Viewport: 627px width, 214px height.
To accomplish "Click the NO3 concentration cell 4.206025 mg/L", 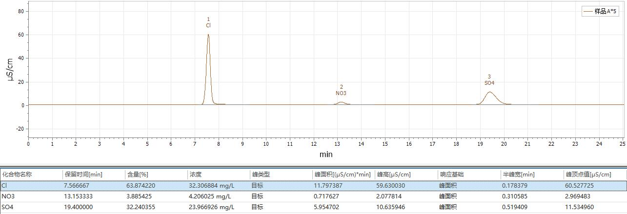I will point(210,196).
